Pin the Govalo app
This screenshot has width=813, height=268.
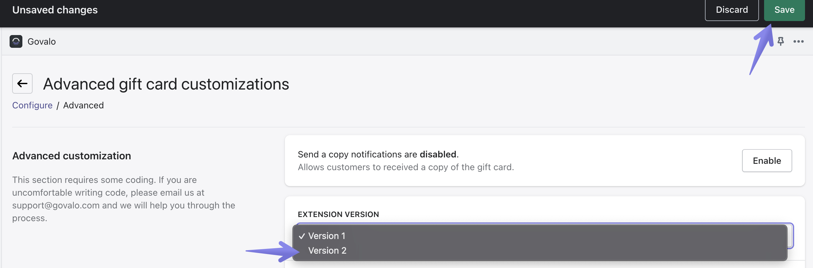780,41
